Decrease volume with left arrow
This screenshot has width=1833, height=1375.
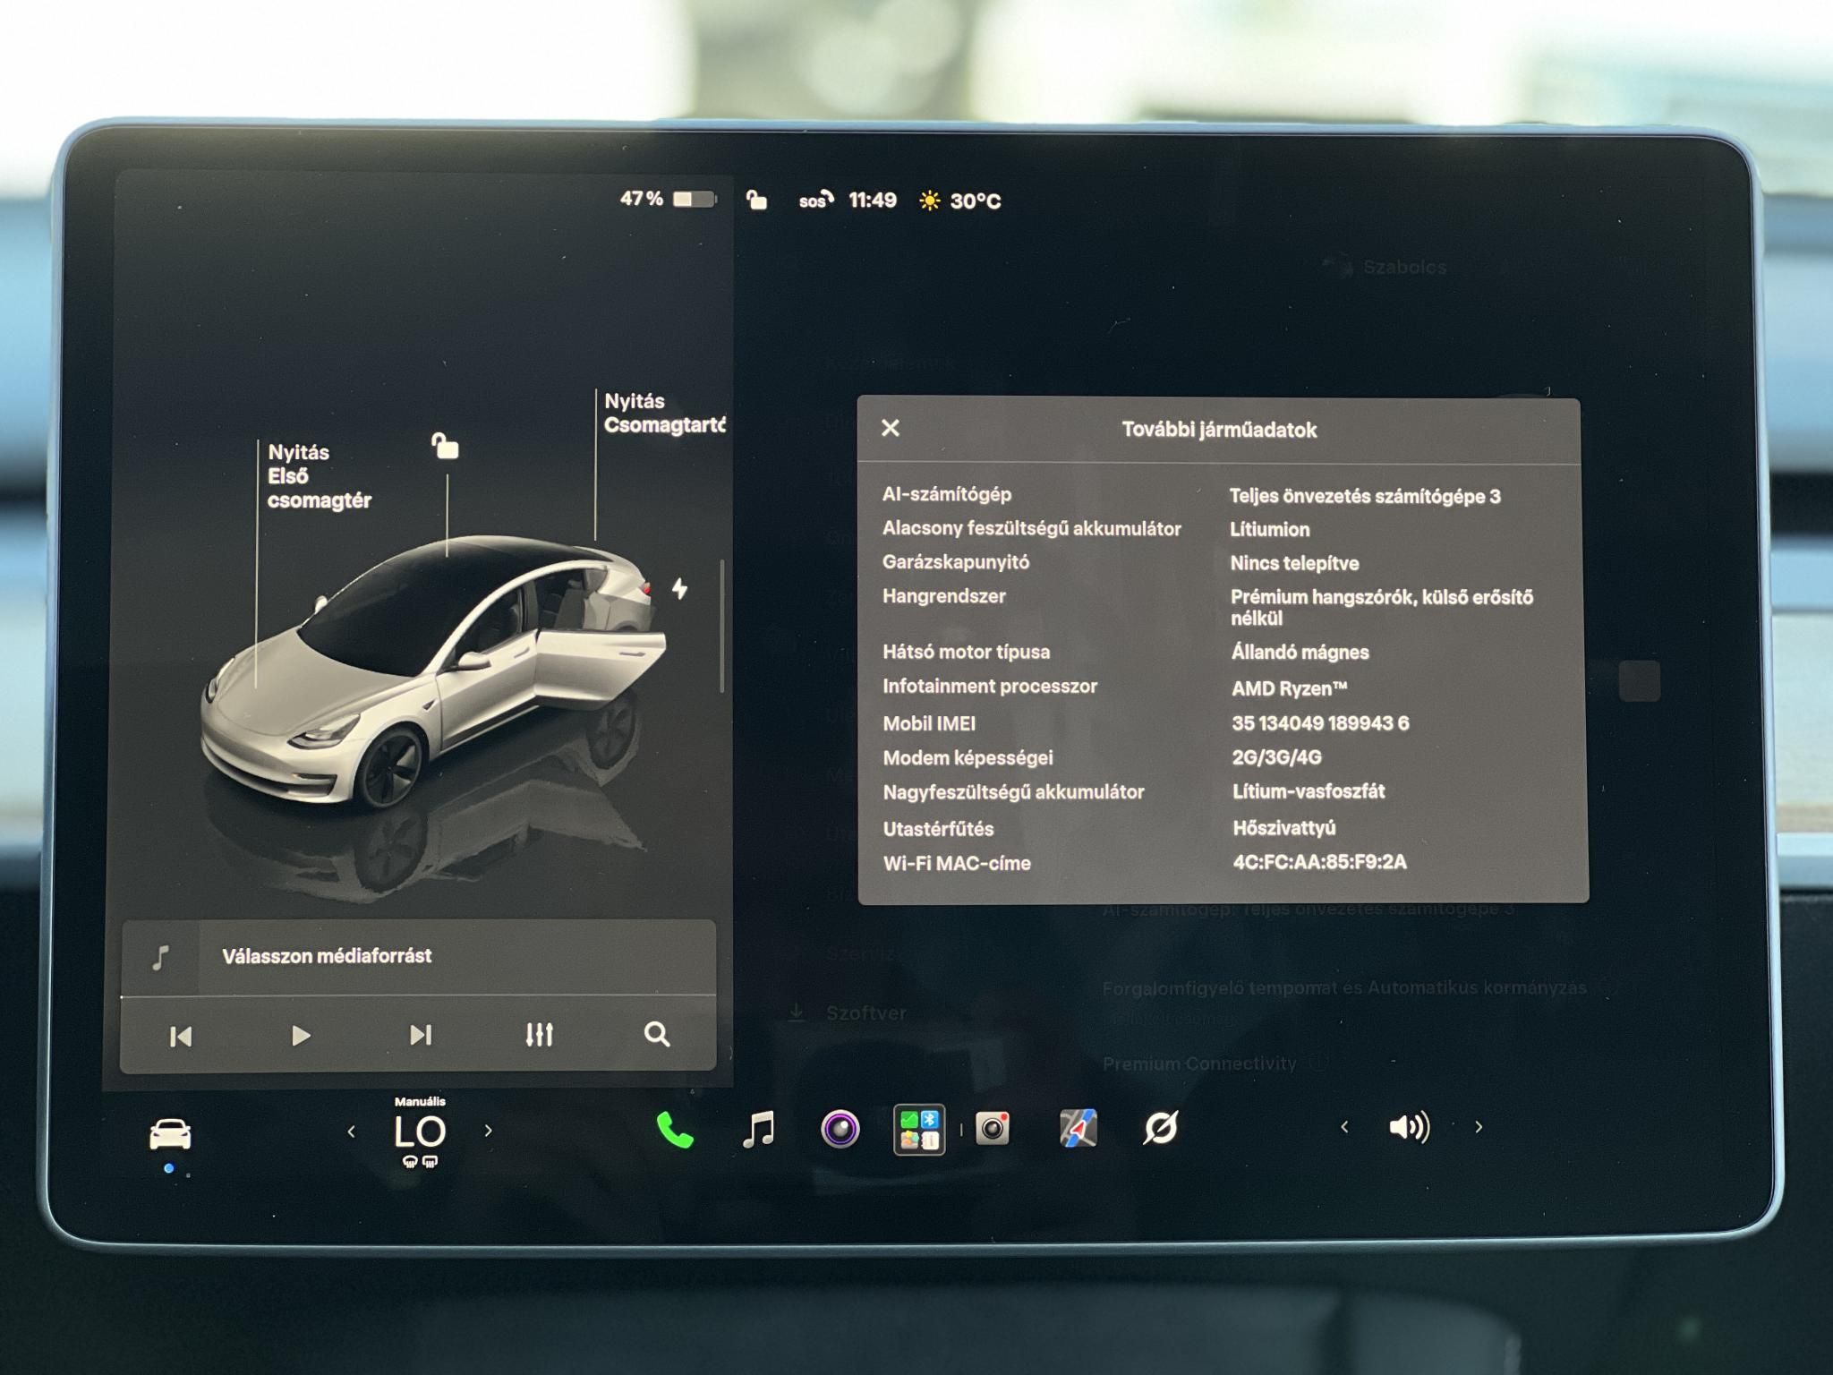tap(1344, 1127)
